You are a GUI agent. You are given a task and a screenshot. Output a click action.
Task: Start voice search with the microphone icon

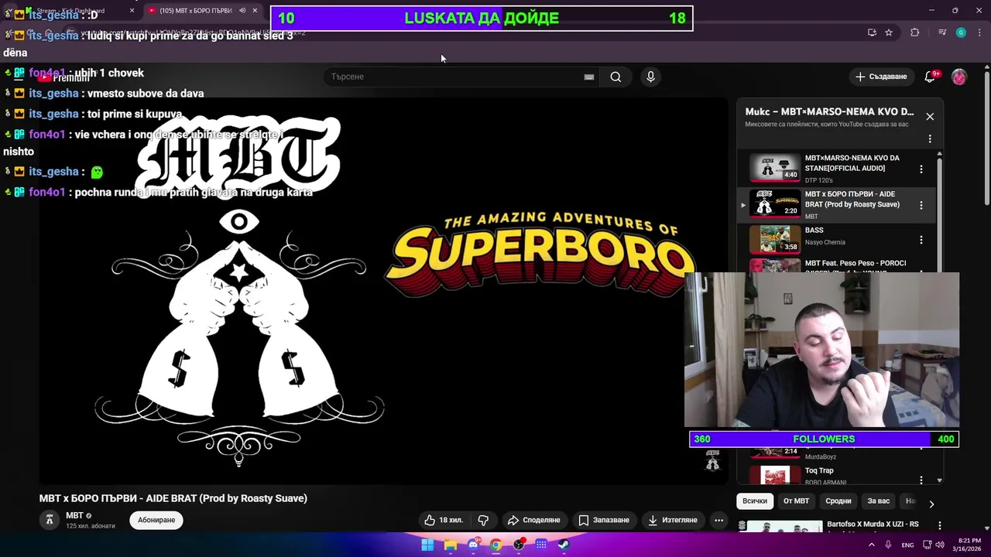tap(650, 77)
